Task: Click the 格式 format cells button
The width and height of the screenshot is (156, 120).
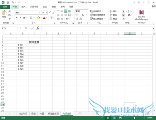Action: pyautogui.click(x=114, y=19)
